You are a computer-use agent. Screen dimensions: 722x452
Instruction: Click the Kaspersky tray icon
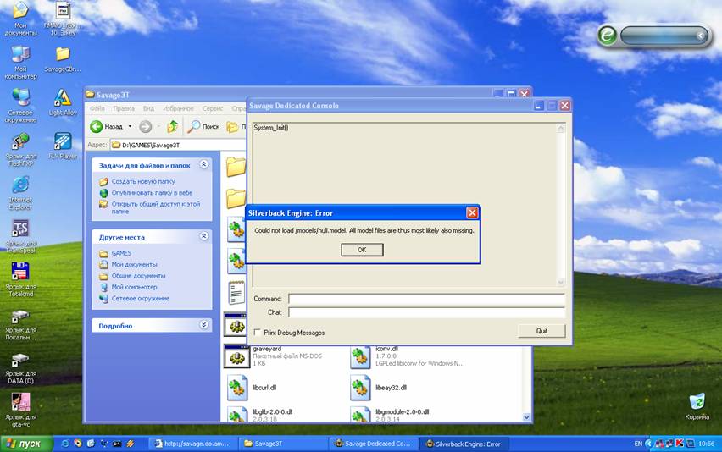(x=679, y=444)
